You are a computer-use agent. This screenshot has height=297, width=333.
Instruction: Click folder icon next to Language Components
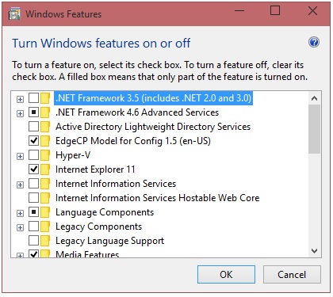point(45,212)
